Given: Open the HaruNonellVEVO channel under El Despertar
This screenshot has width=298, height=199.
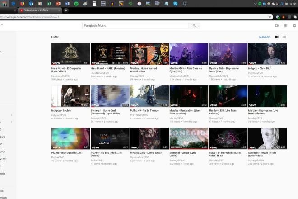Looking at the screenshot, I should point(60,76).
